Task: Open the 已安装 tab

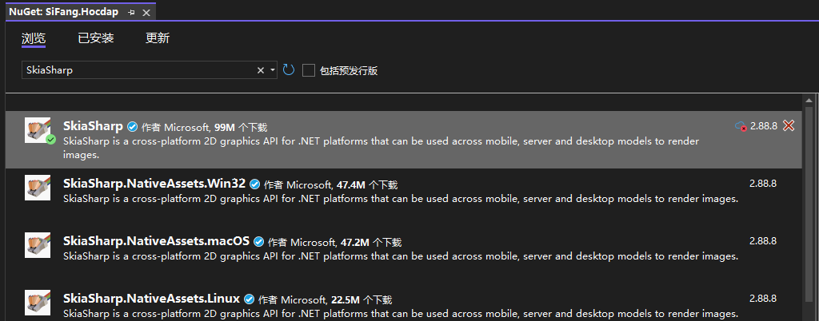Action: coord(96,38)
